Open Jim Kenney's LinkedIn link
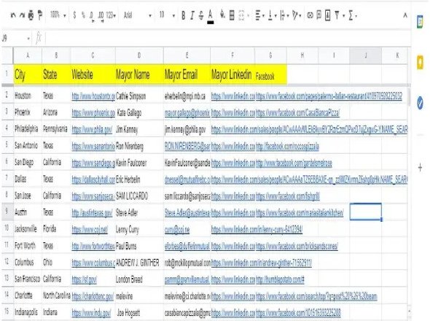Image resolution: width=430 pixels, height=321 pixels. click(x=309, y=130)
